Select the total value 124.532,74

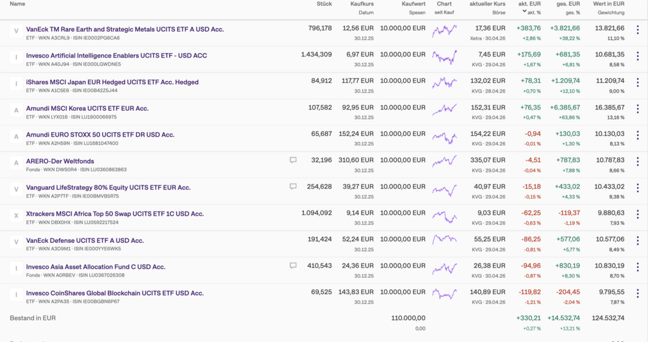[607, 318]
